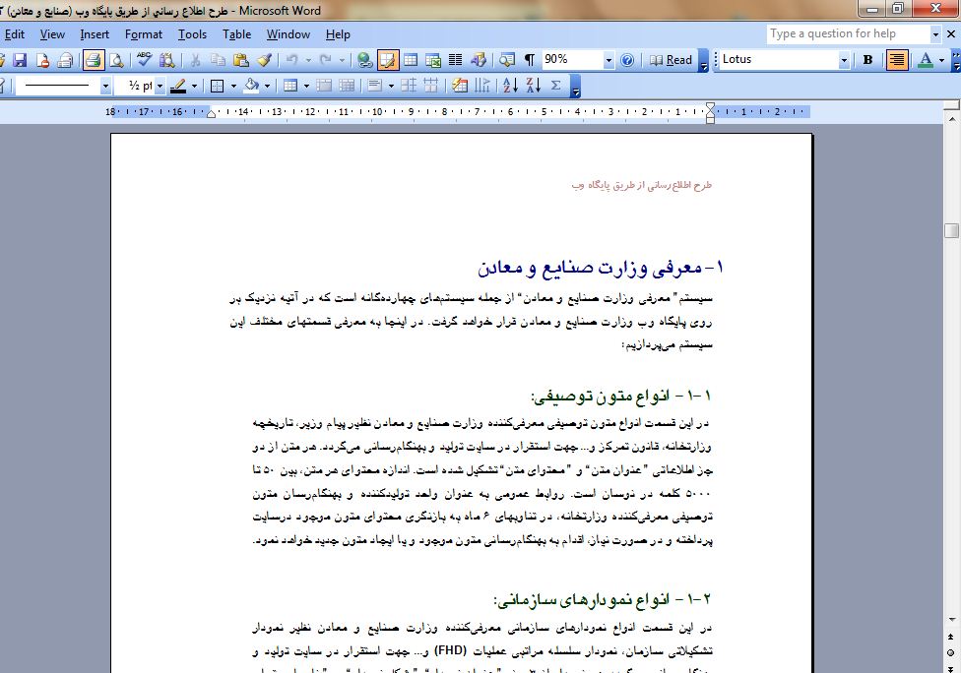Screen dimensions: 961x673
Task: Sort ascending with the A-Z icon
Action: coord(509,86)
